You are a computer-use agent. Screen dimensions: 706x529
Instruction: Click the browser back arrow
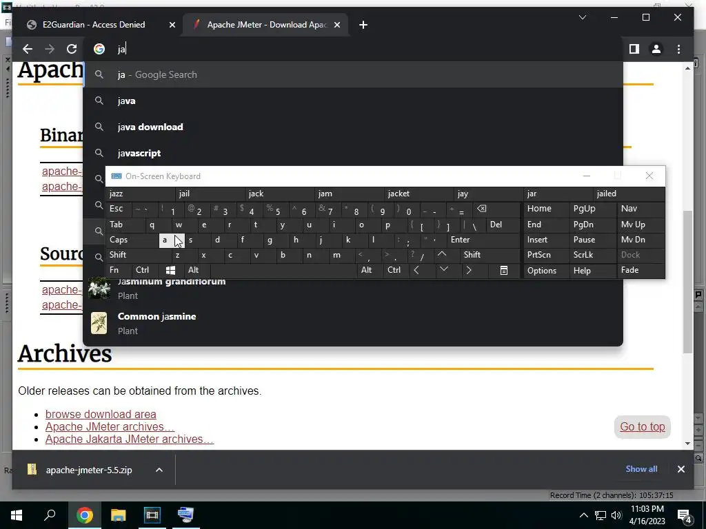[x=28, y=49]
